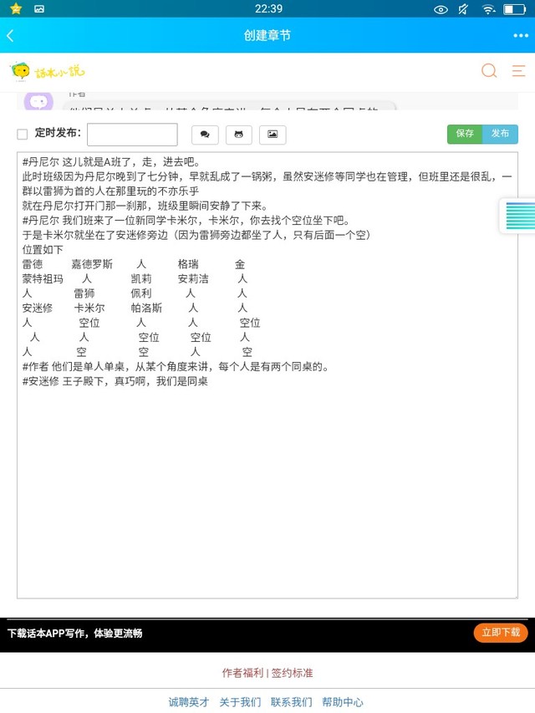
Task: Insert dialogue with the speech bubble icon
Action: point(205,135)
